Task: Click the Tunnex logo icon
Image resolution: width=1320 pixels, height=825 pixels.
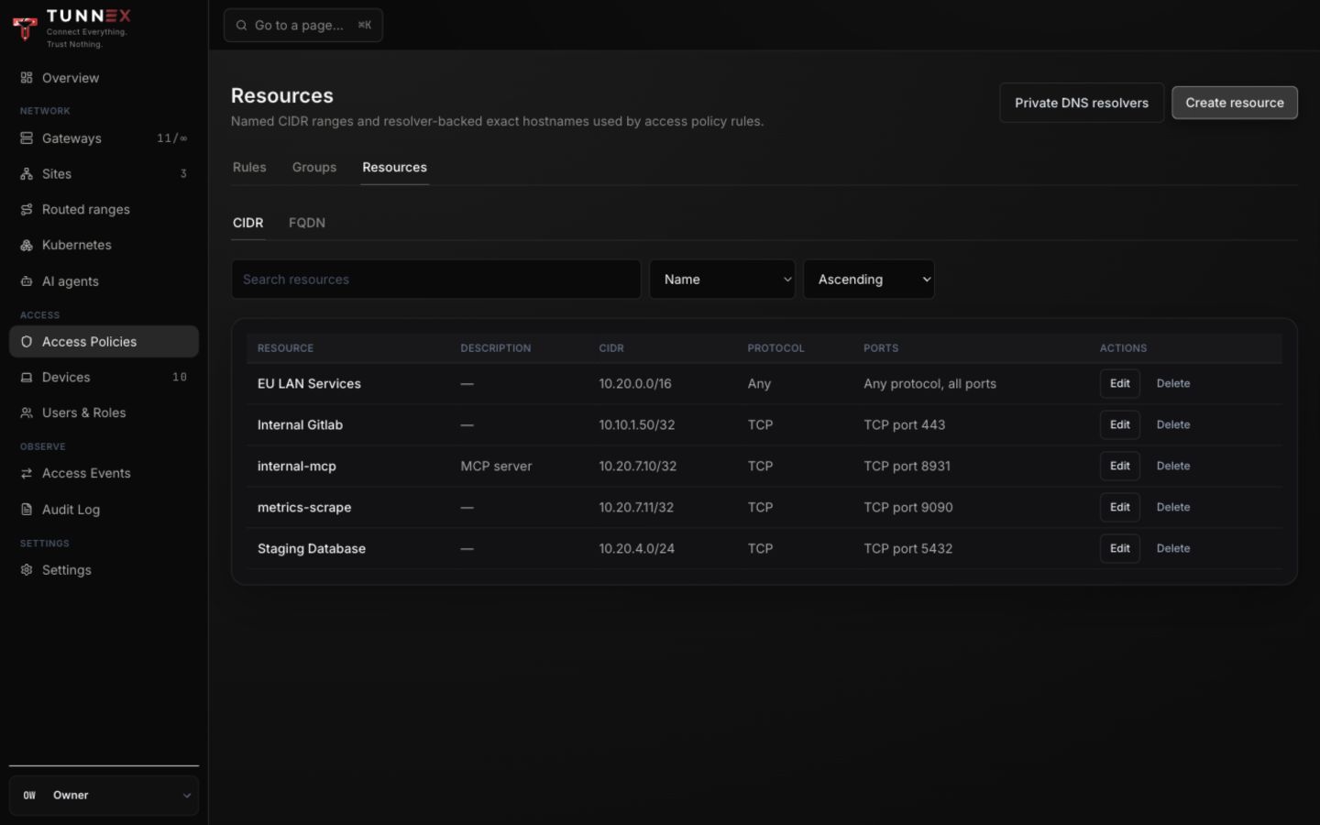Action: coord(26,28)
